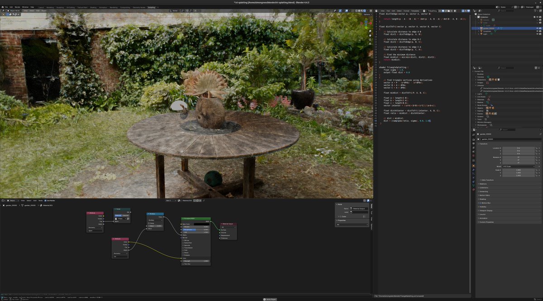Open the XYZ Euler rotation mode dropdown

pos(519,167)
